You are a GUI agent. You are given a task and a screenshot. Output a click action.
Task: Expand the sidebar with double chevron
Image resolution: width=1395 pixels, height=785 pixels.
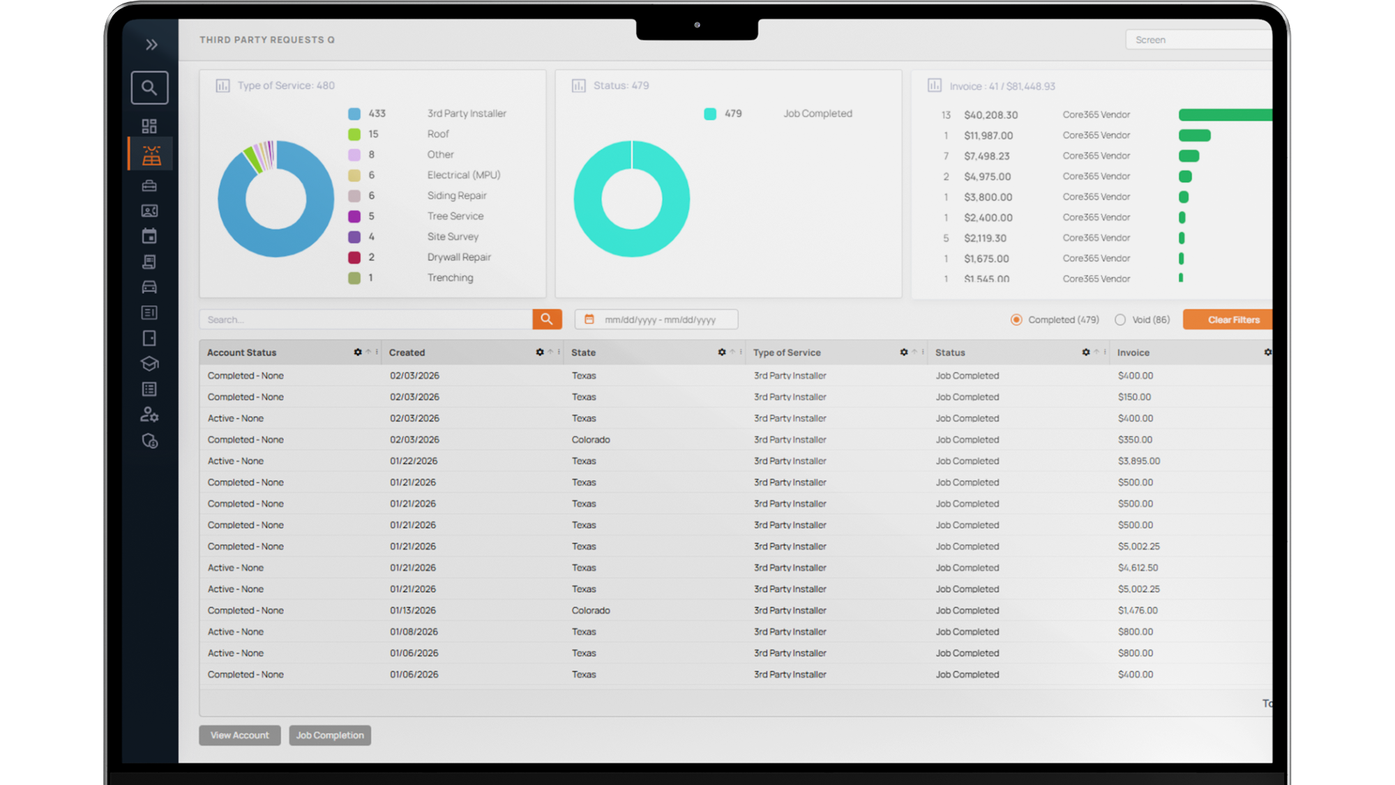(x=151, y=45)
